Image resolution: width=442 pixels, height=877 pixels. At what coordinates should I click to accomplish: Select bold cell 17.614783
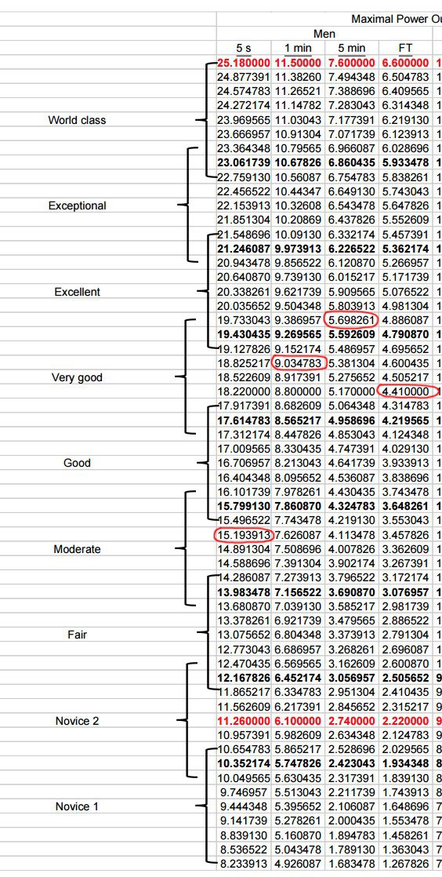(x=244, y=420)
